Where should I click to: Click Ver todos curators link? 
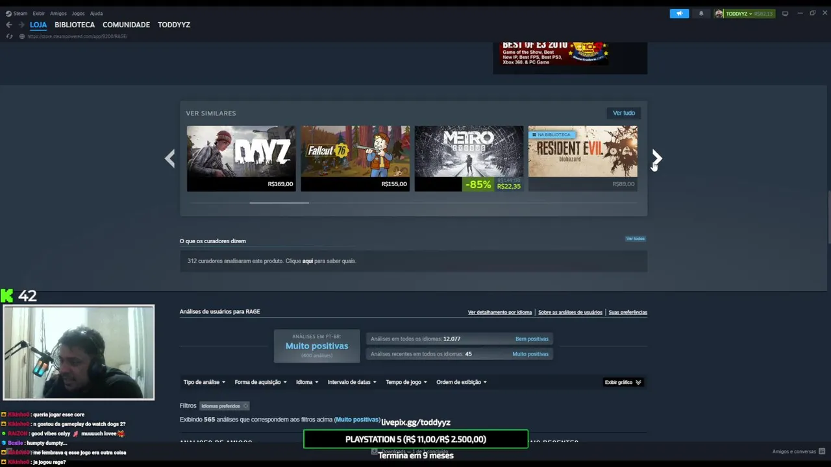(635, 239)
